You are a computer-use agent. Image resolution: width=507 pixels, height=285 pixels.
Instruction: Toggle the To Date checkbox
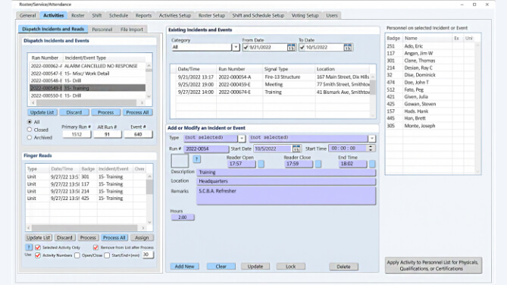pyautogui.click(x=302, y=47)
